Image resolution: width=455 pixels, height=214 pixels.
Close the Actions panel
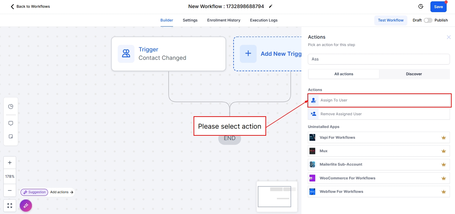[x=449, y=37]
